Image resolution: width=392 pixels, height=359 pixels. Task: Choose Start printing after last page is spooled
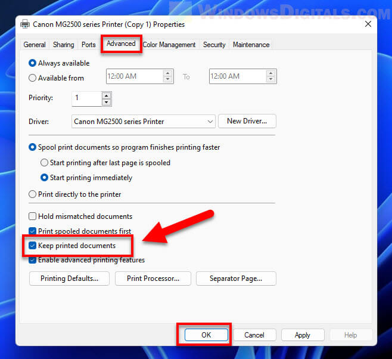pos(44,163)
